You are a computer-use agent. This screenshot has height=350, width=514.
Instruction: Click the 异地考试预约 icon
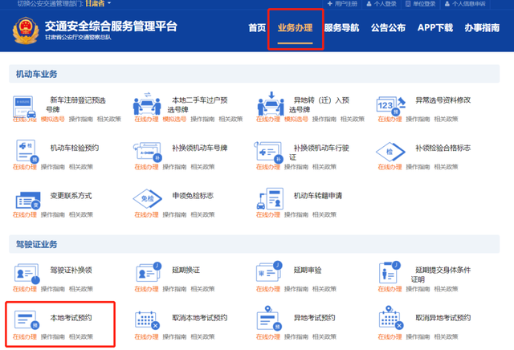click(269, 318)
